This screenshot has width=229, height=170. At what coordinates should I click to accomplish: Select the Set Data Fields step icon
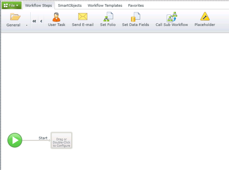click(x=136, y=17)
